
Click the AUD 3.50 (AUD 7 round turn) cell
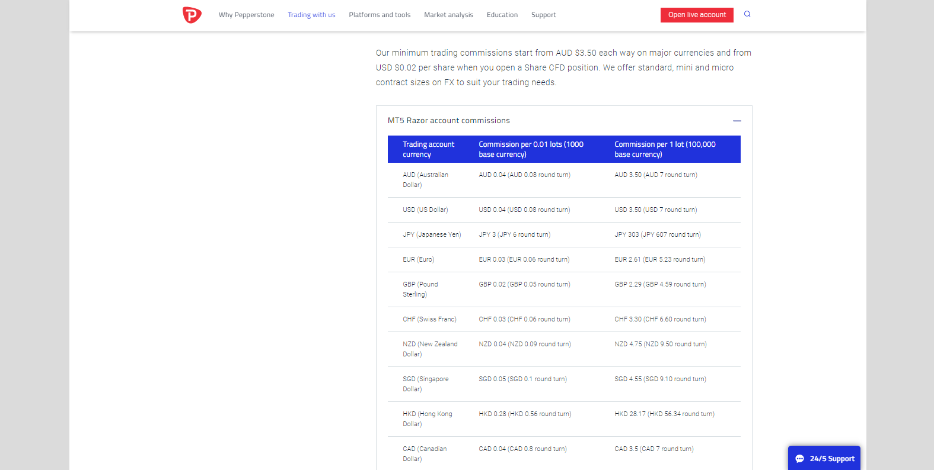click(x=656, y=175)
